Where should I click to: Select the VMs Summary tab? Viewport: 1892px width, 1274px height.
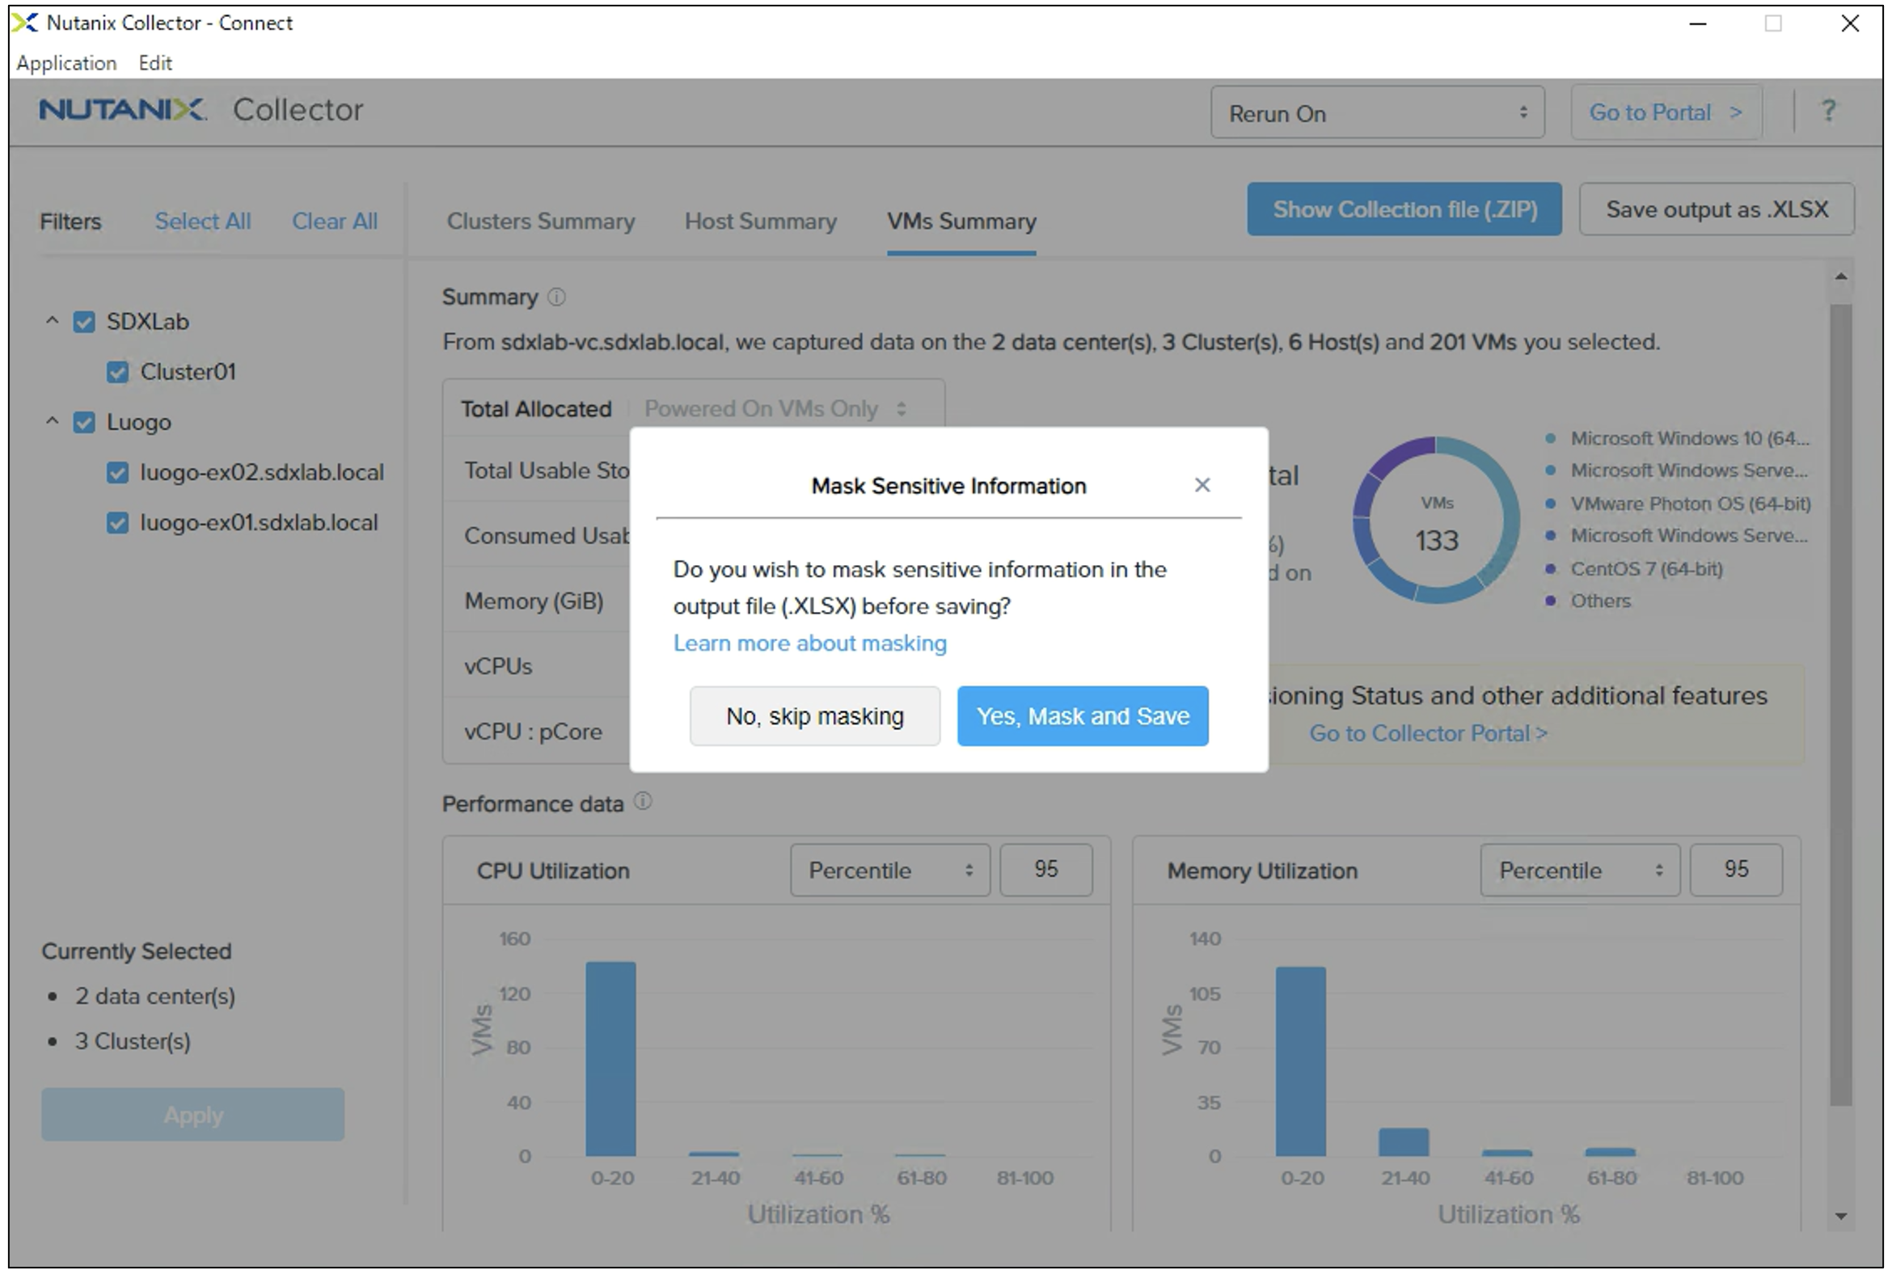pyautogui.click(x=961, y=221)
